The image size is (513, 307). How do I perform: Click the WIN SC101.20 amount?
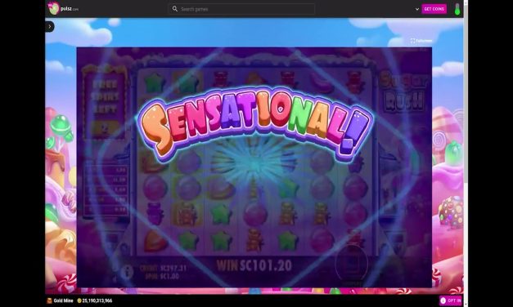(x=254, y=265)
